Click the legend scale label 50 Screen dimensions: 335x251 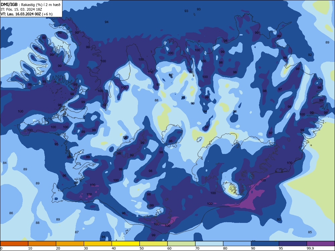[142, 248]
